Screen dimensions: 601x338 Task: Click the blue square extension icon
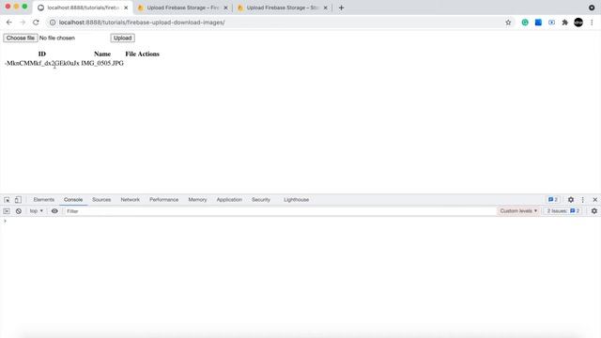click(x=538, y=23)
